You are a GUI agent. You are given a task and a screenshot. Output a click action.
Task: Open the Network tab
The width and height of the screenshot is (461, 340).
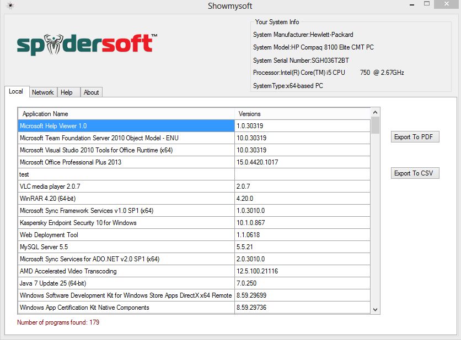43,92
